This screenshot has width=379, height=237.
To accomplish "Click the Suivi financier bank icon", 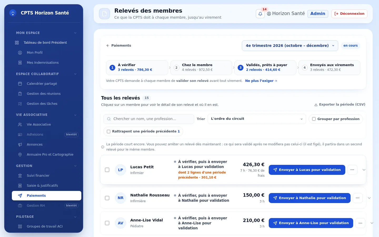I will tap(20, 176).
